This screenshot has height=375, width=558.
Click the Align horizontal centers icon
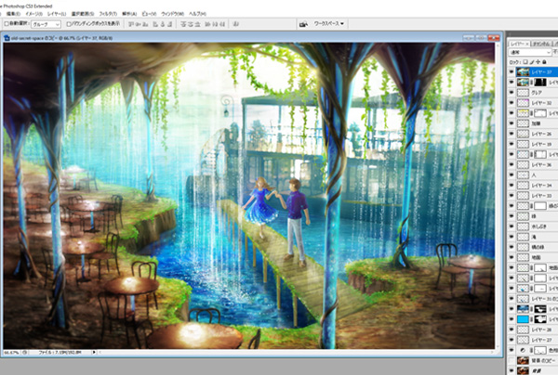163,24
